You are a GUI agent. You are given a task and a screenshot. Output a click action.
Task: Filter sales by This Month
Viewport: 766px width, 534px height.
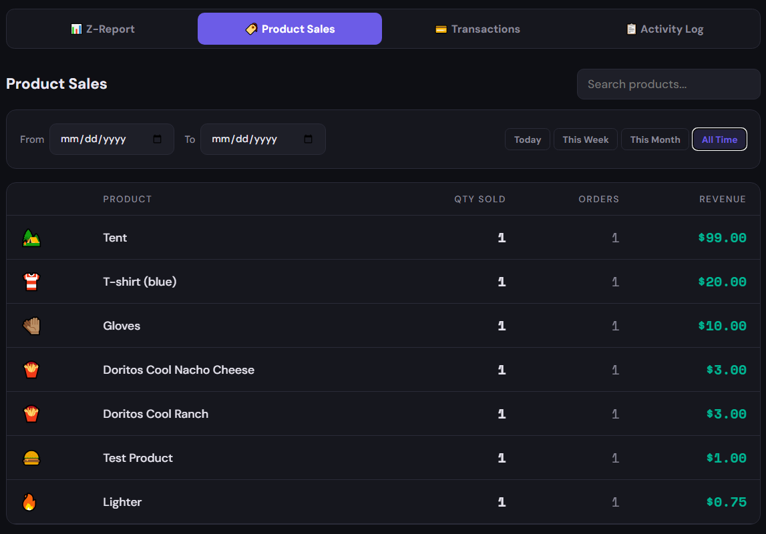click(x=654, y=140)
